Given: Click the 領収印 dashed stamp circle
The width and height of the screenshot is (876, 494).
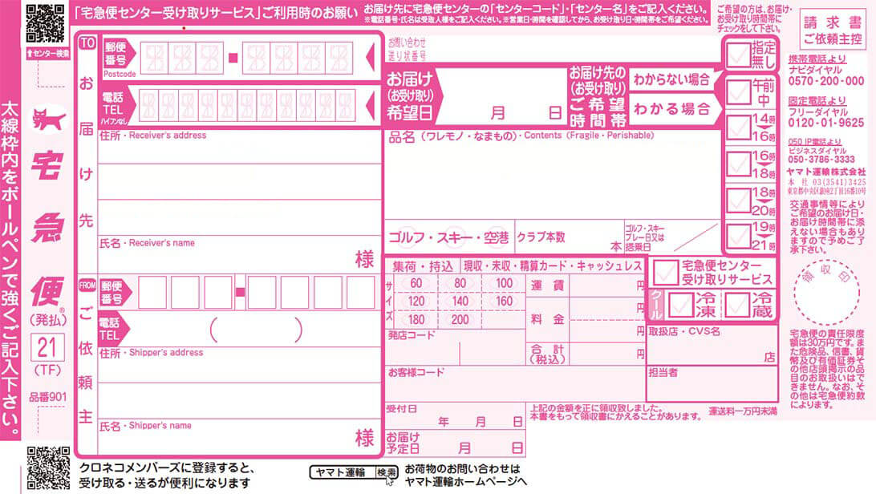Looking at the screenshot, I should [826, 292].
